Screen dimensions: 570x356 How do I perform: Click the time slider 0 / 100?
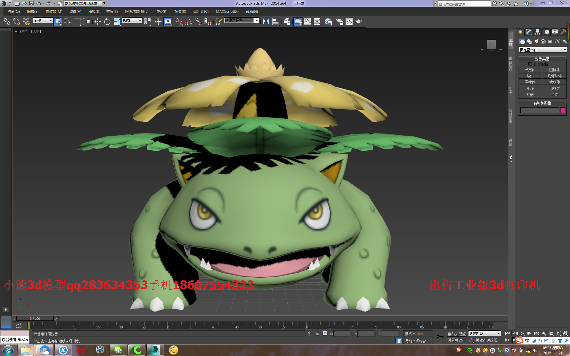[35, 319]
